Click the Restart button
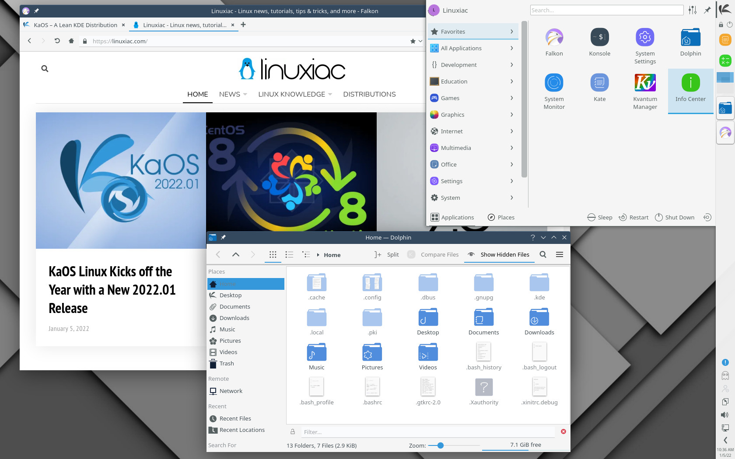Image resolution: width=735 pixels, height=459 pixels. (x=633, y=217)
